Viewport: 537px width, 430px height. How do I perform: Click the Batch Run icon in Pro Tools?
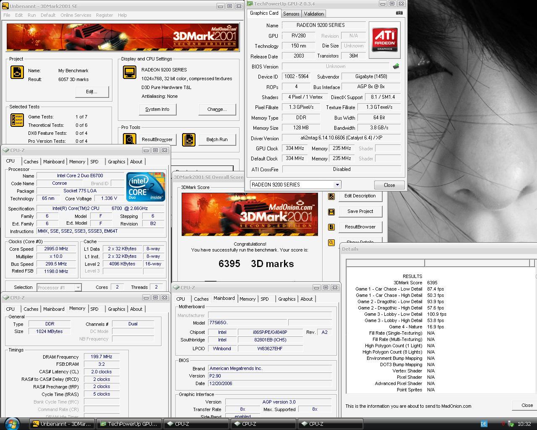click(189, 139)
